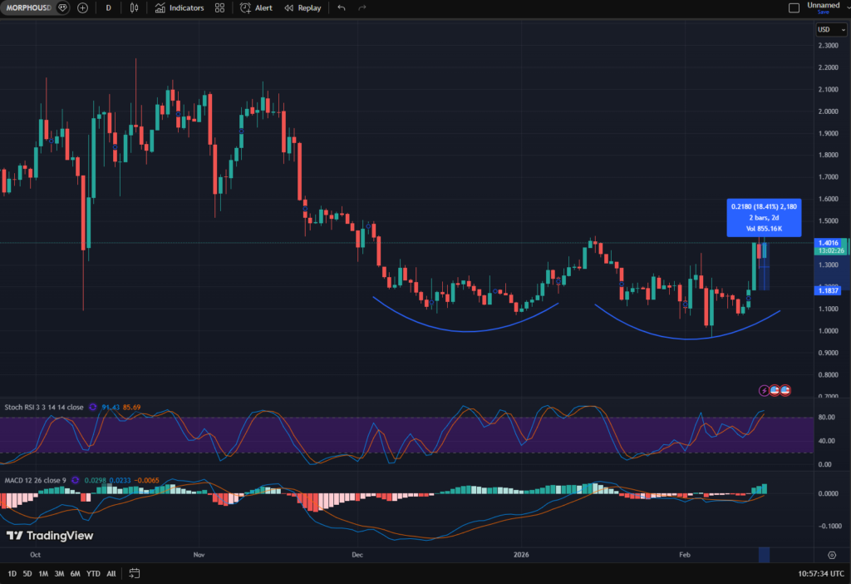Click the TradingView logo link
This screenshot has height=584, width=851.
[48, 536]
